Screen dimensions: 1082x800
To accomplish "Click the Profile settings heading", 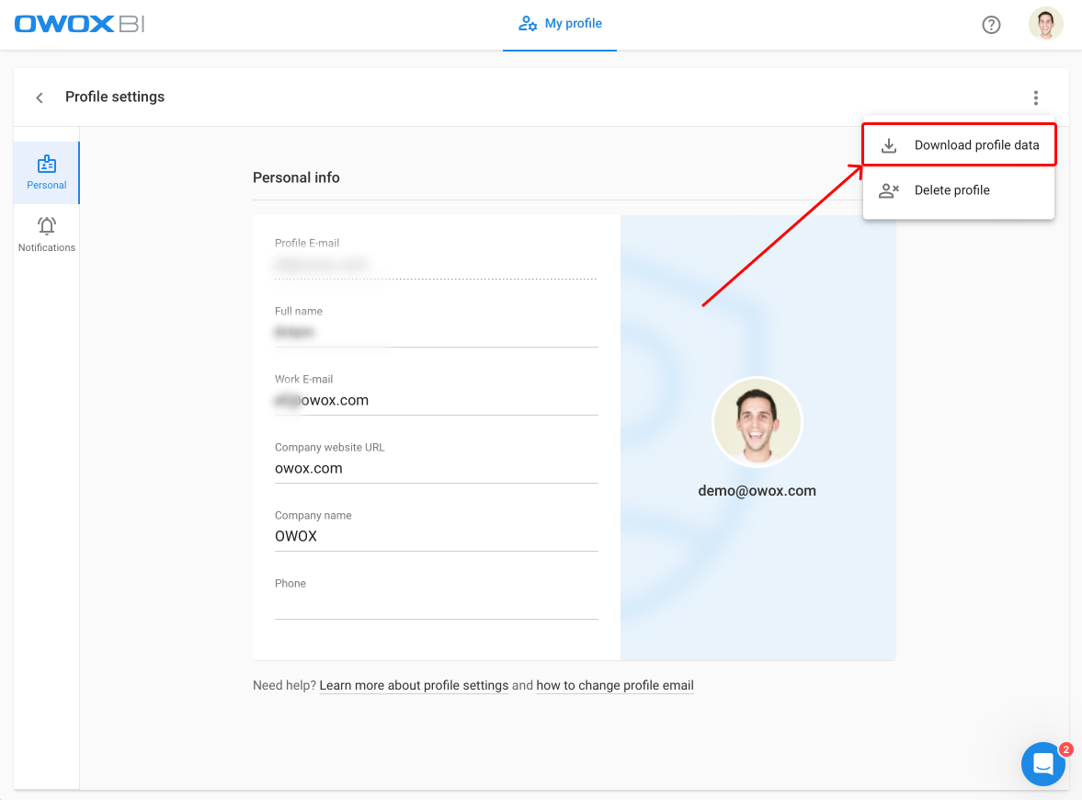I will (x=115, y=97).
